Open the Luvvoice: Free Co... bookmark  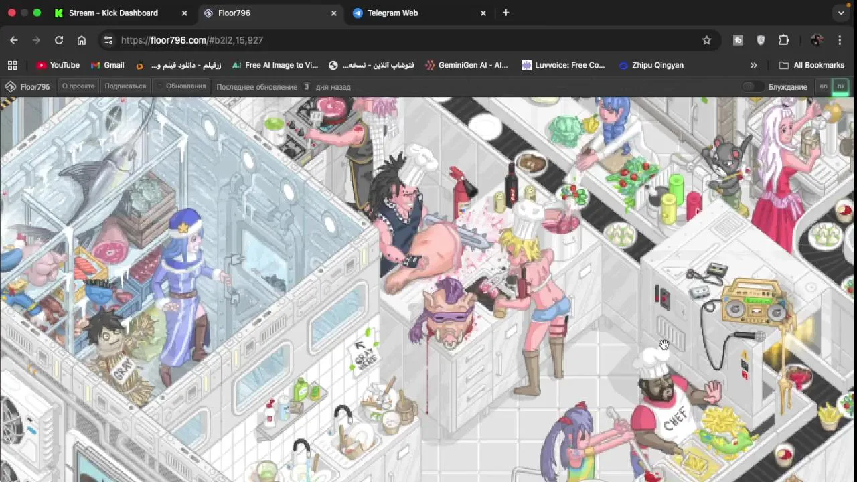[563, 65]
